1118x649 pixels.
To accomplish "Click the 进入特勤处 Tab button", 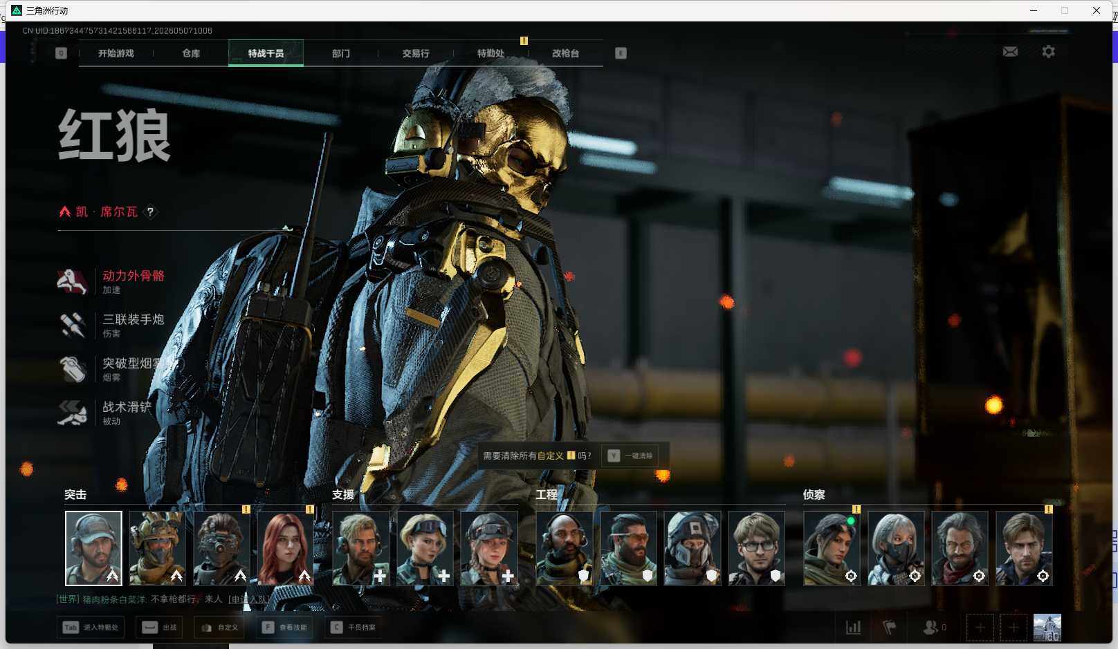I will (x=91, y=628).
